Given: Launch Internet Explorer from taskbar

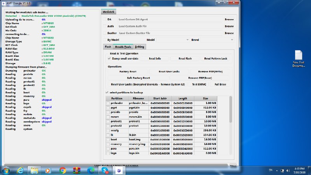Looking at the screenshot, I should click(x=20, y=170).
